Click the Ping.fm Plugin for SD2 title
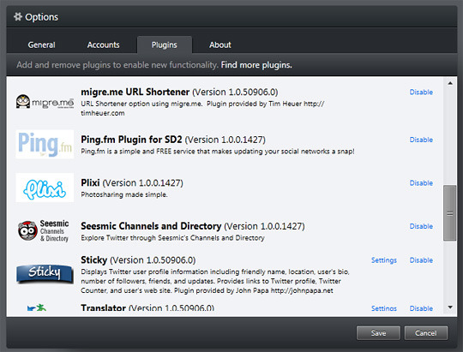463x352 pixels. (x=131, y=140)
